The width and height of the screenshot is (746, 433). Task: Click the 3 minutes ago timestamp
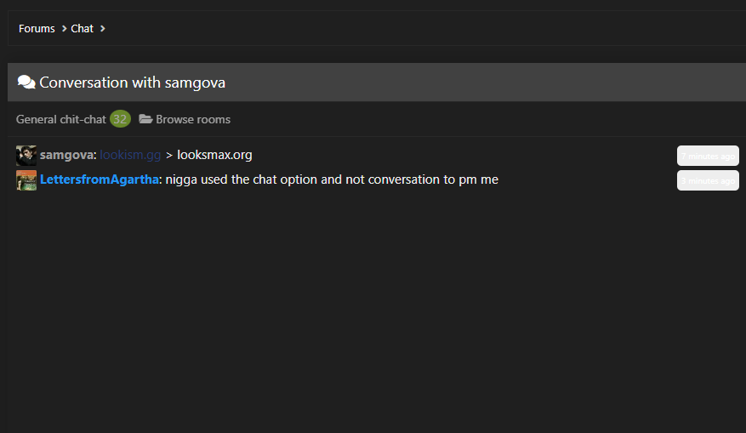[x=708, y=180]
